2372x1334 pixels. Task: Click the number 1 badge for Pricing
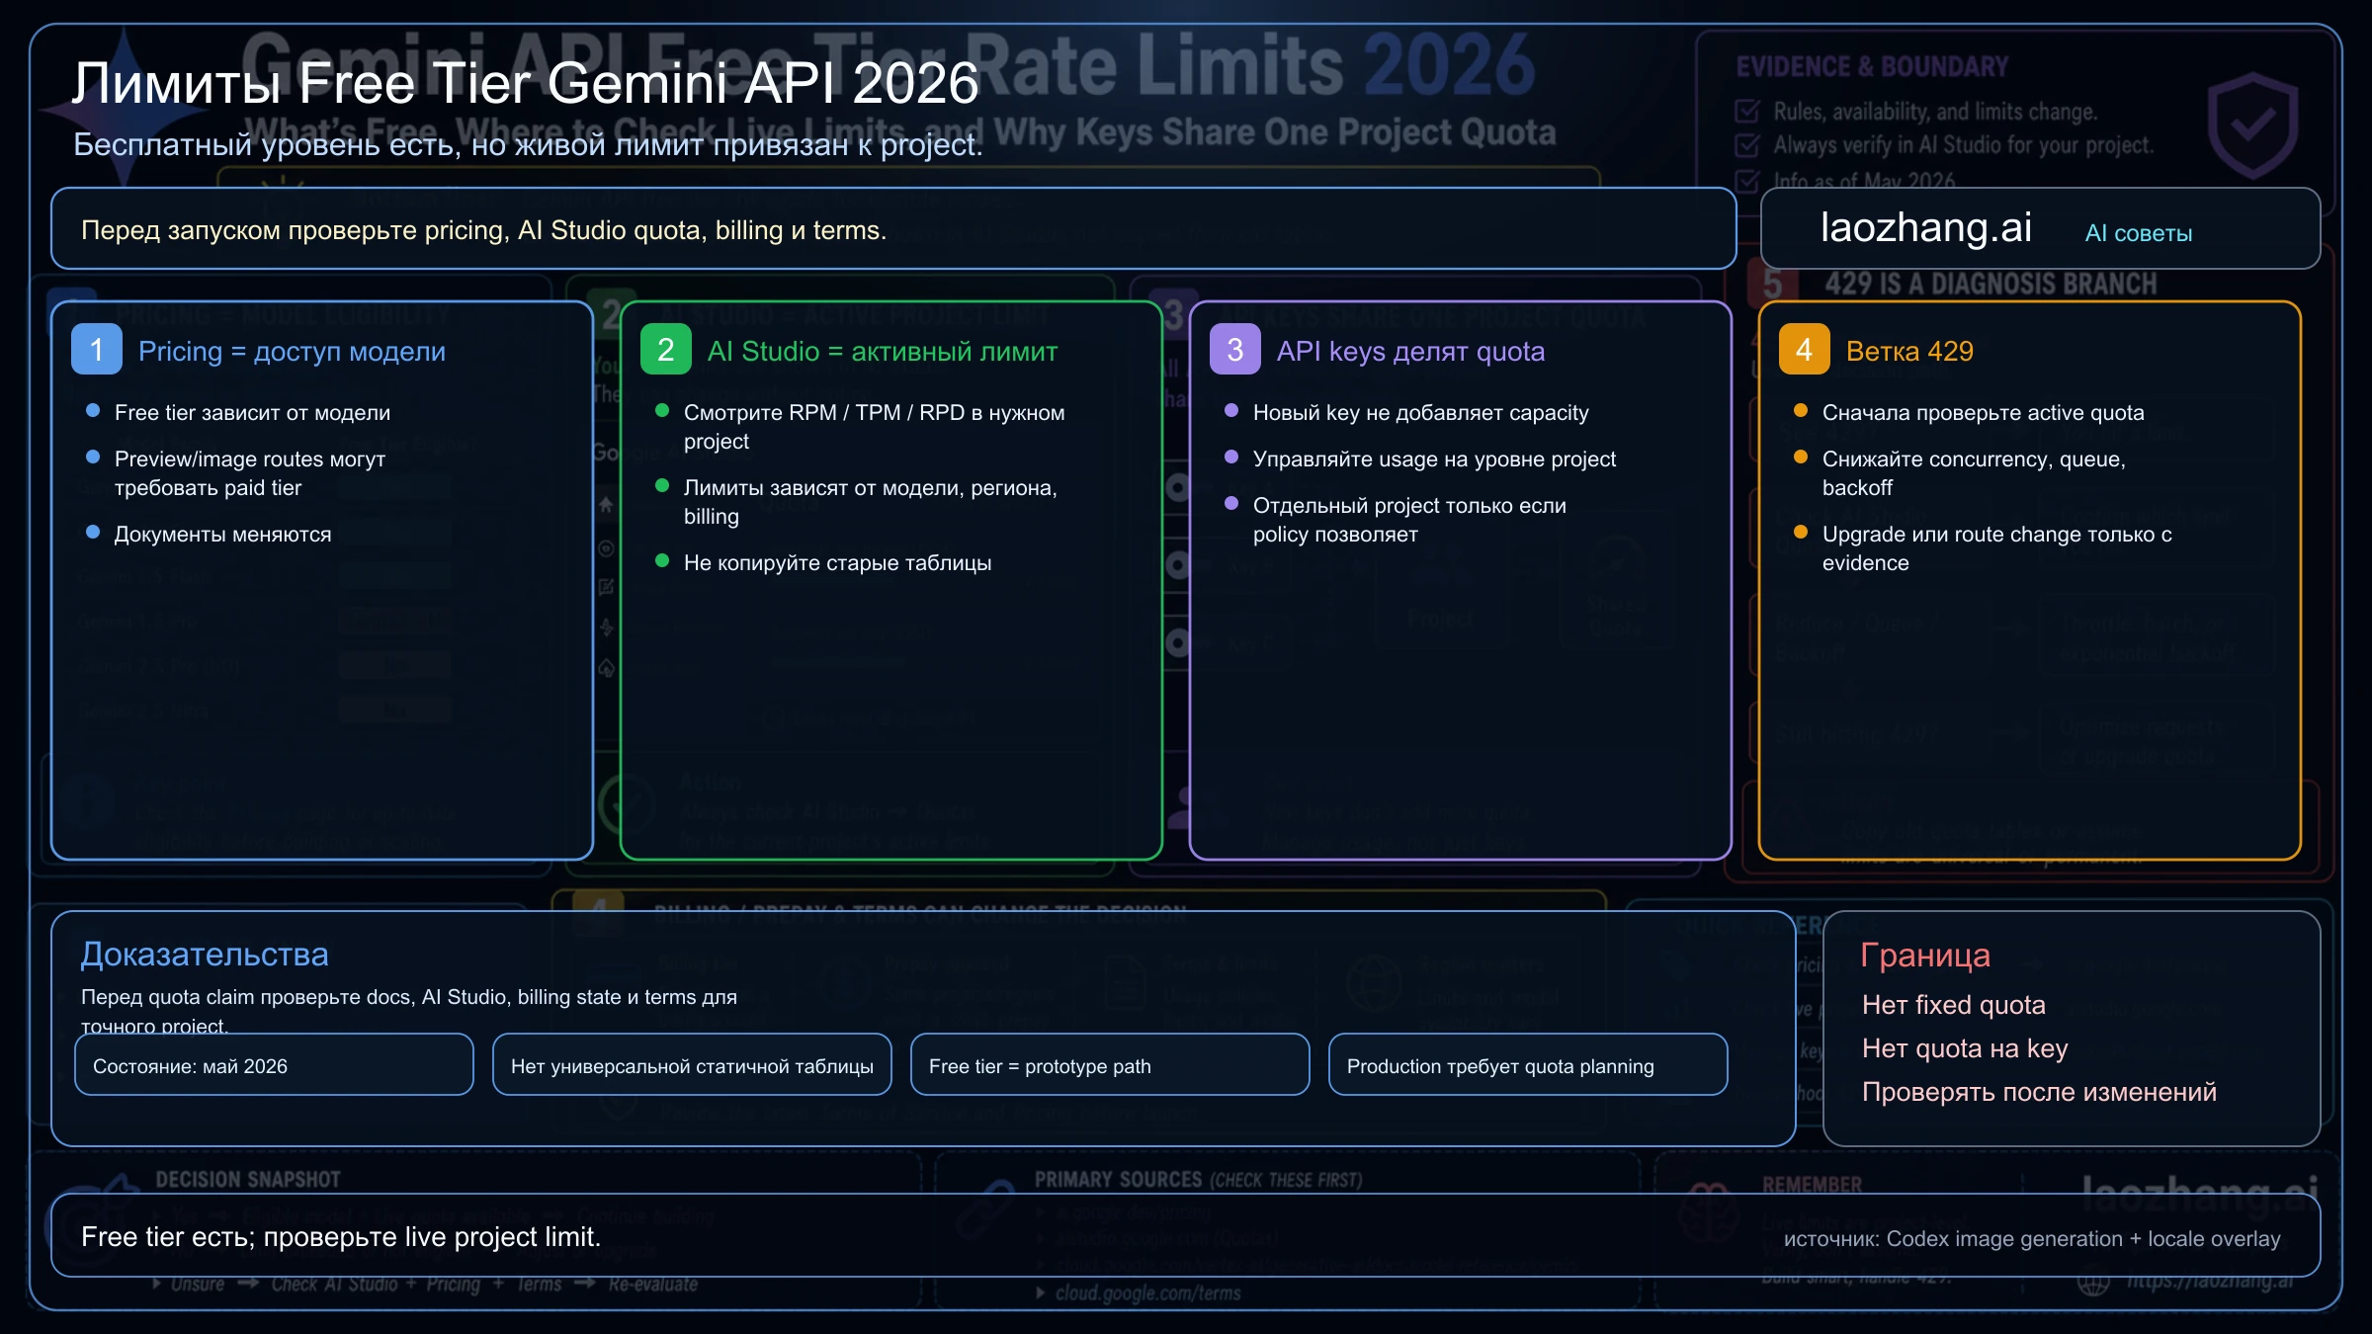[97, 350]
